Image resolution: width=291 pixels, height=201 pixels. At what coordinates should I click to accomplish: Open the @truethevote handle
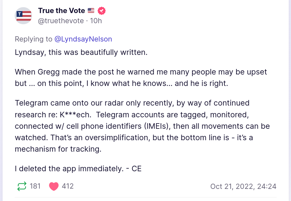pos(61,21)
